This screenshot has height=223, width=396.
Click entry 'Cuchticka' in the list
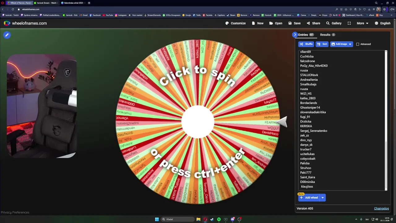(307, 56)
